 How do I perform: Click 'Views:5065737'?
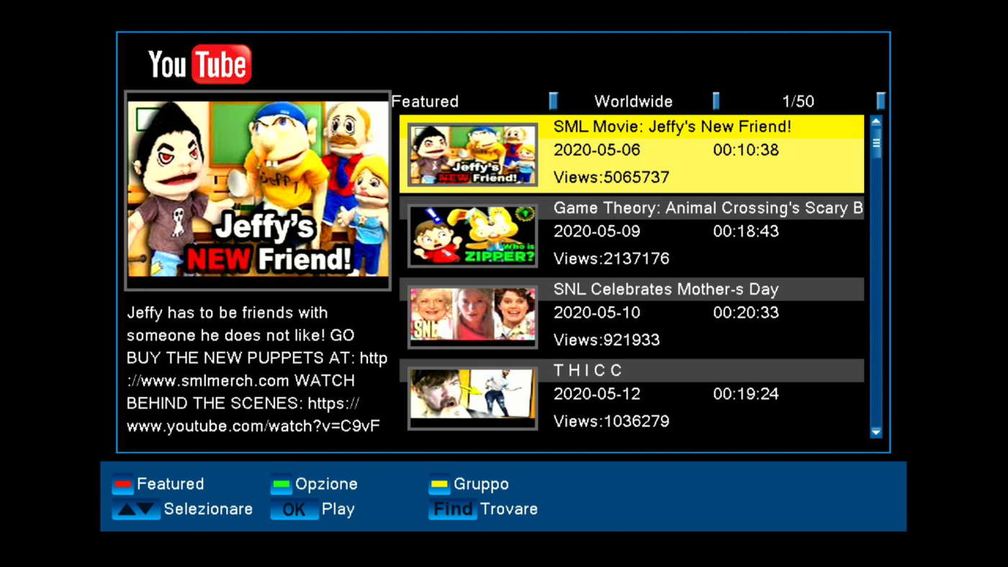(611, 177)
